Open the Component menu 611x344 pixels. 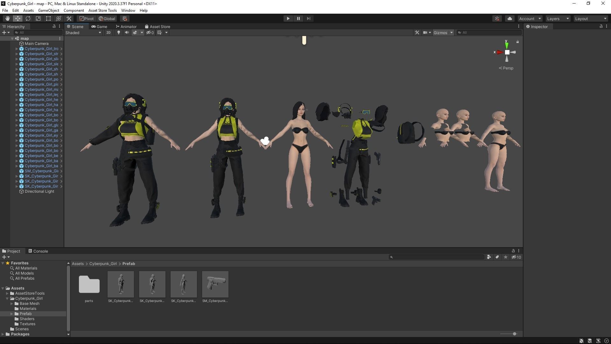(74, 10)
